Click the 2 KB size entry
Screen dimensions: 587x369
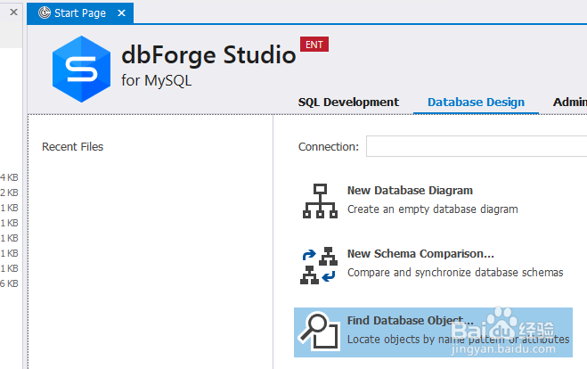tap(9, 193)
